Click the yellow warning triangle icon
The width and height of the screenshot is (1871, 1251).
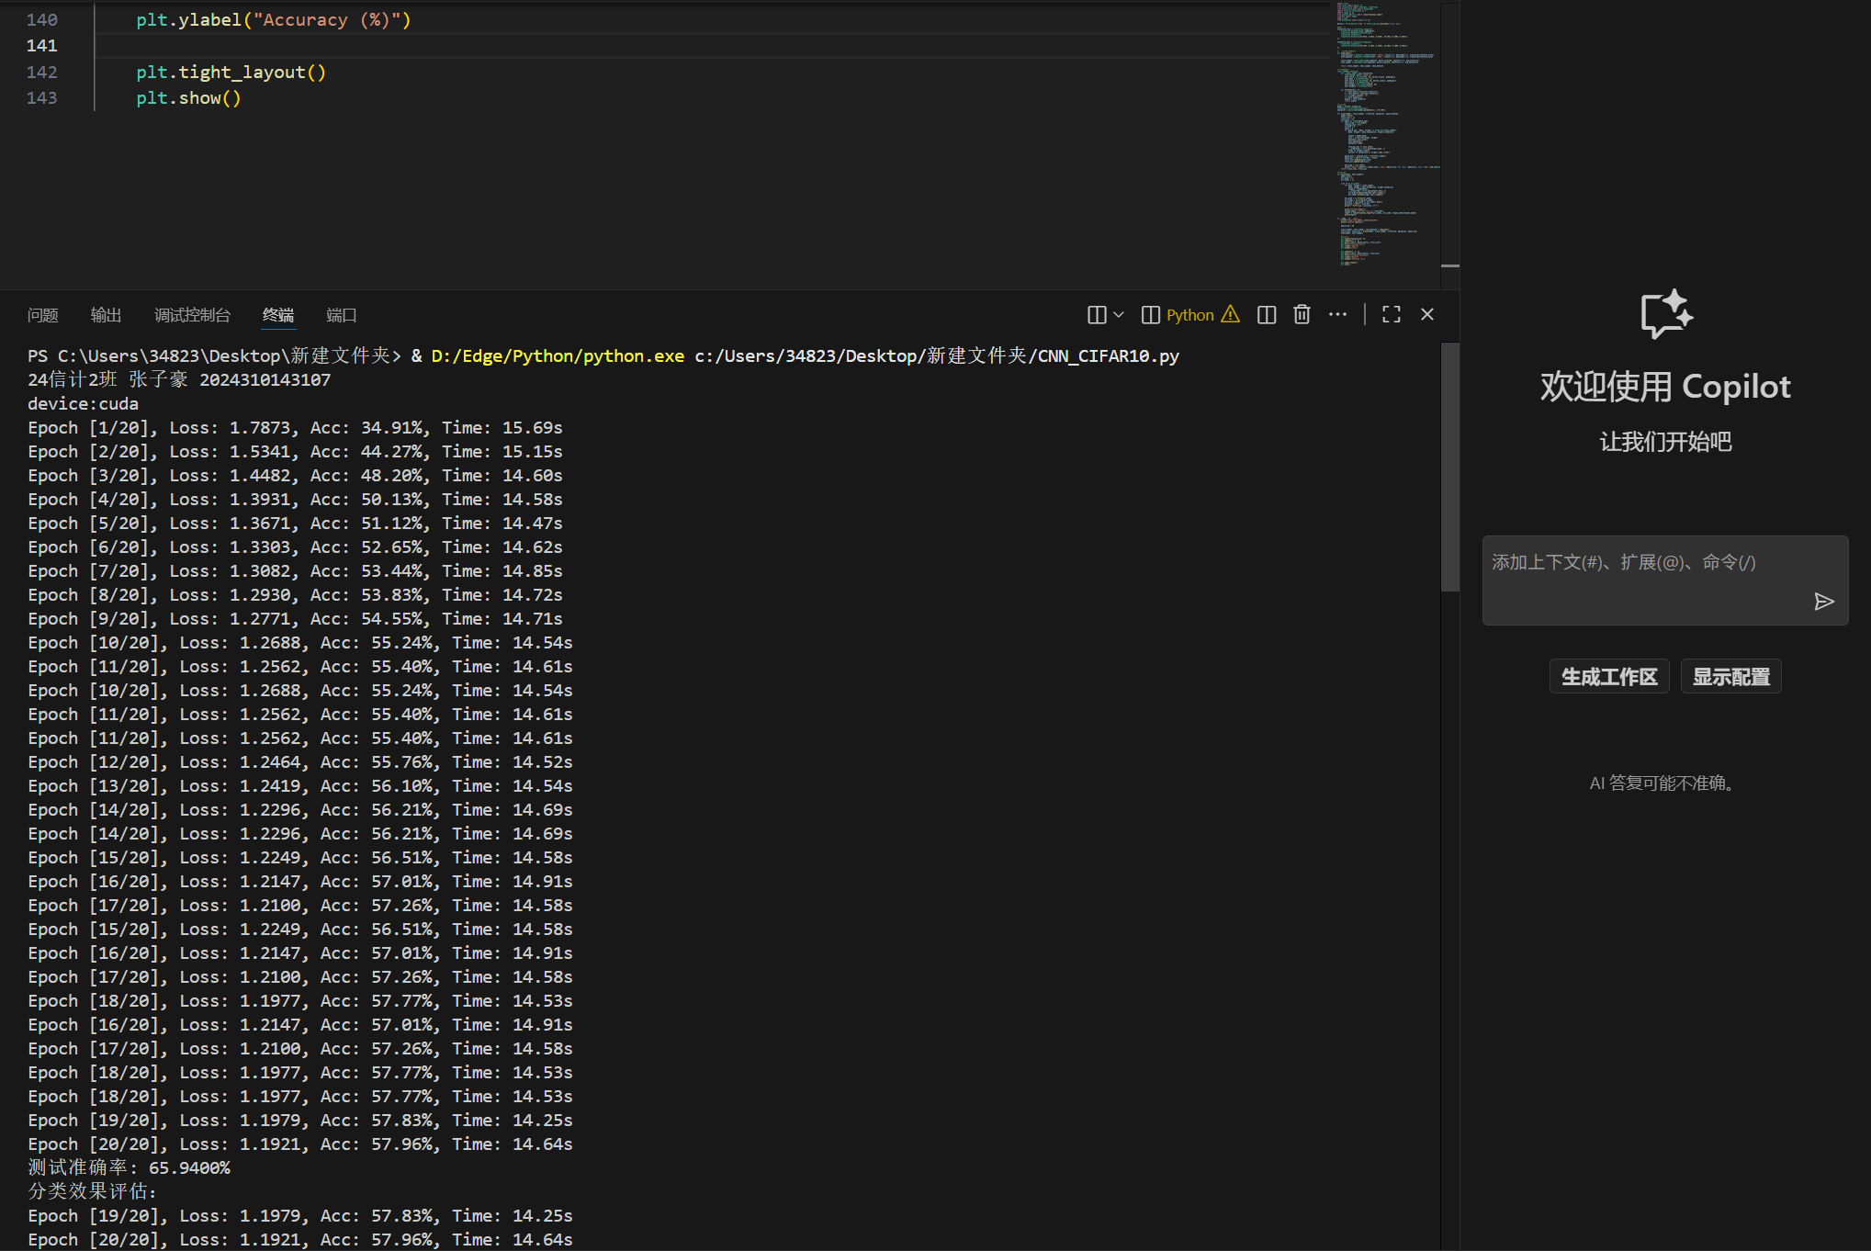click(x=1231, y=314)
